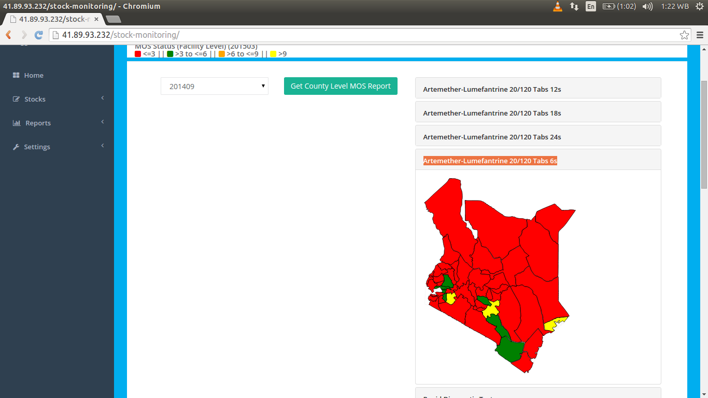Click the clock showing 1:22 WB
Image resolution: width=708 pixels, height=398 pixels.
[x=675, y=6]
